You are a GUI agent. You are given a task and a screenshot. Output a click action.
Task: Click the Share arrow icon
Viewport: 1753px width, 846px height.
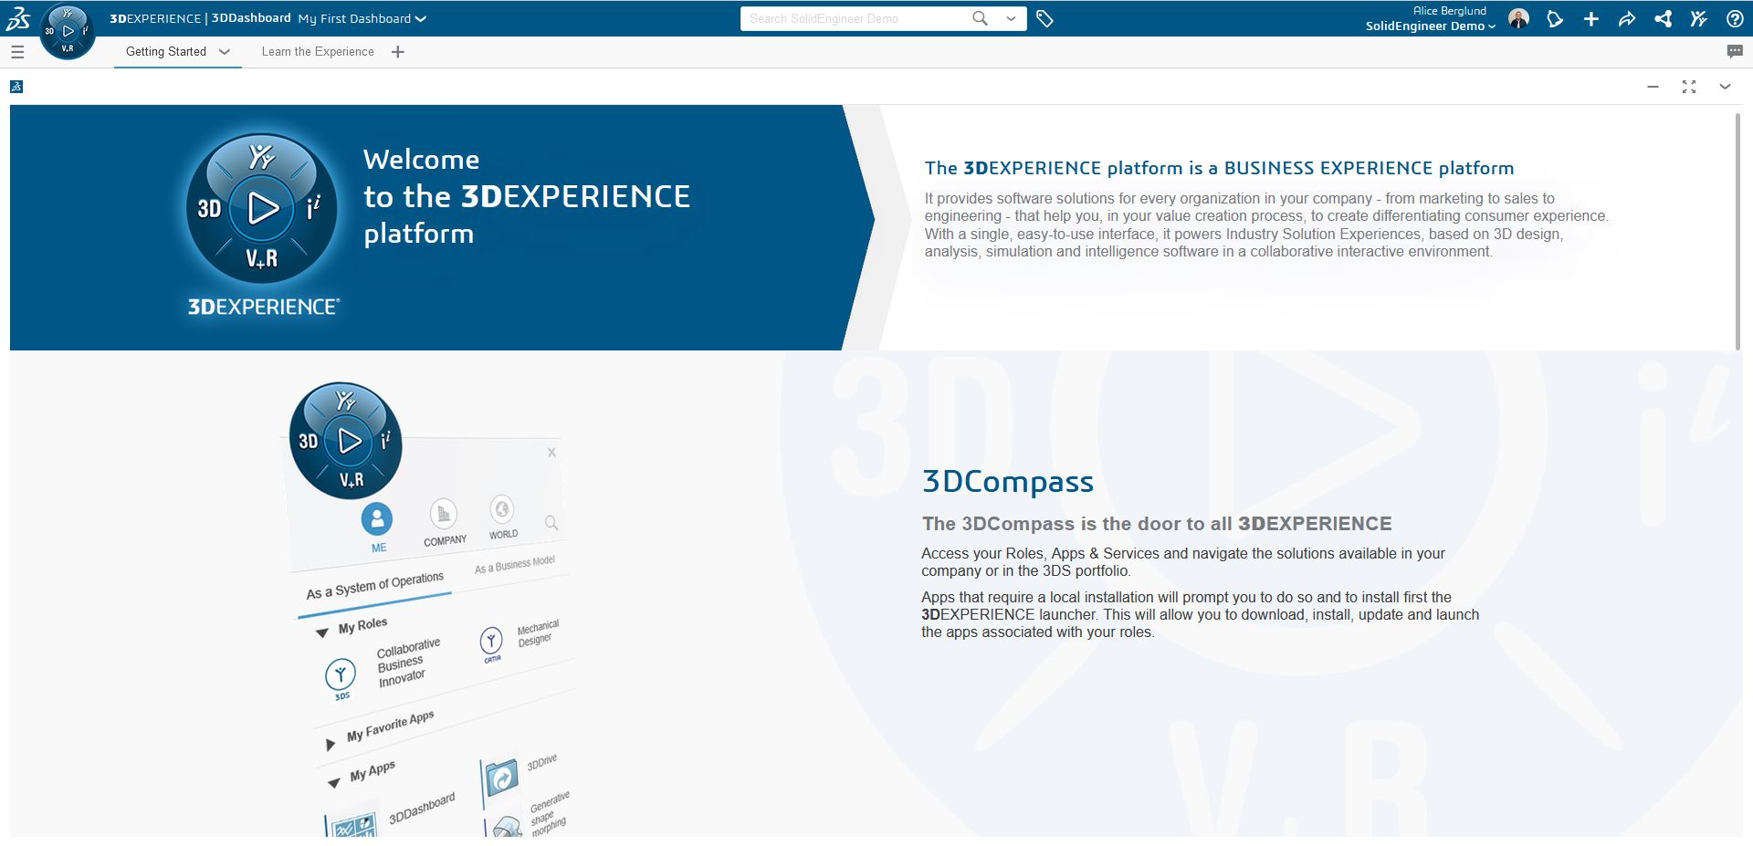pyautogui.click(x=1626, y=19)
